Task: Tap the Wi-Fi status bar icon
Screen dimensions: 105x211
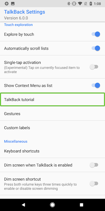Action: click(80, 4)
